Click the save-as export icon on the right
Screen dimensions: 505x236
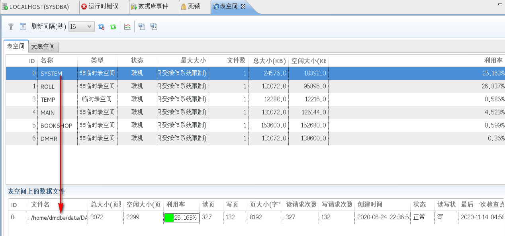(x=153, y=27)
